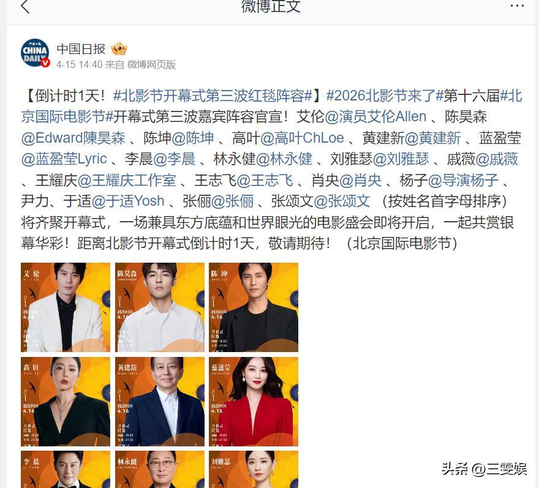Click the 微博网页版 source link
Viewport: 539px width, 488px height.
[152, 65]
